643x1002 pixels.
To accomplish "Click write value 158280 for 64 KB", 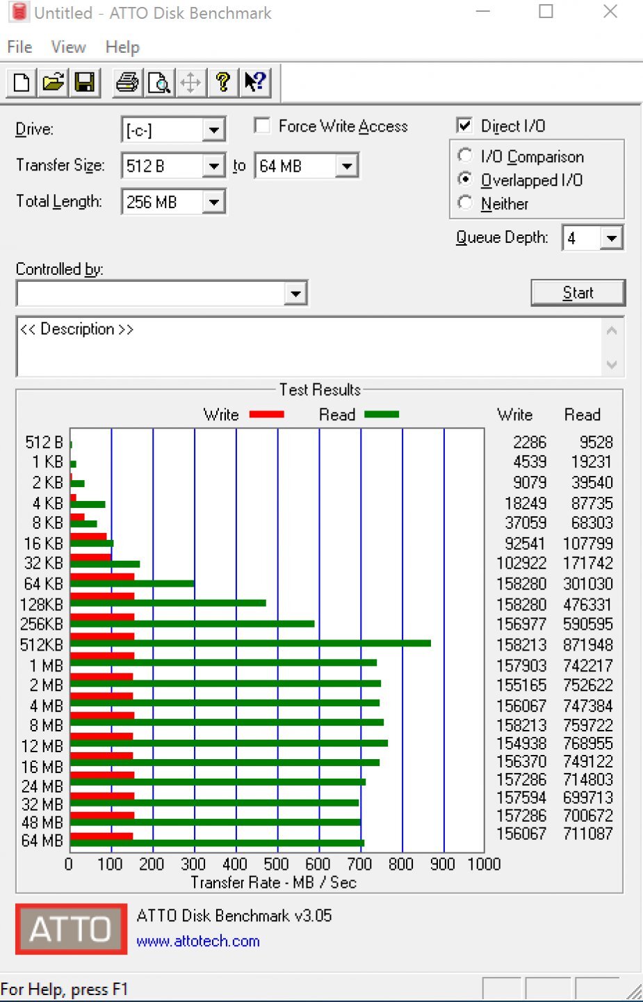I will pyautogui.click(x=521, y=583).
